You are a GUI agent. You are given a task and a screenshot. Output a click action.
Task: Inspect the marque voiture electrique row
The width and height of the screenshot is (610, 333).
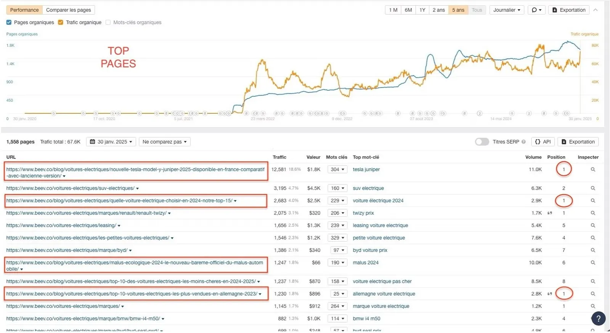(x=593, y=306)
